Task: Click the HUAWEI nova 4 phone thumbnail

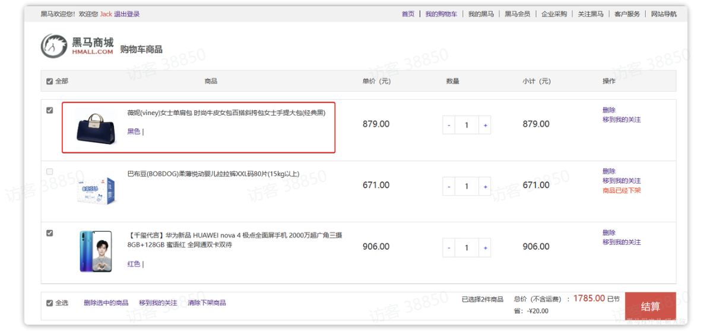Action: click(96, 251)
